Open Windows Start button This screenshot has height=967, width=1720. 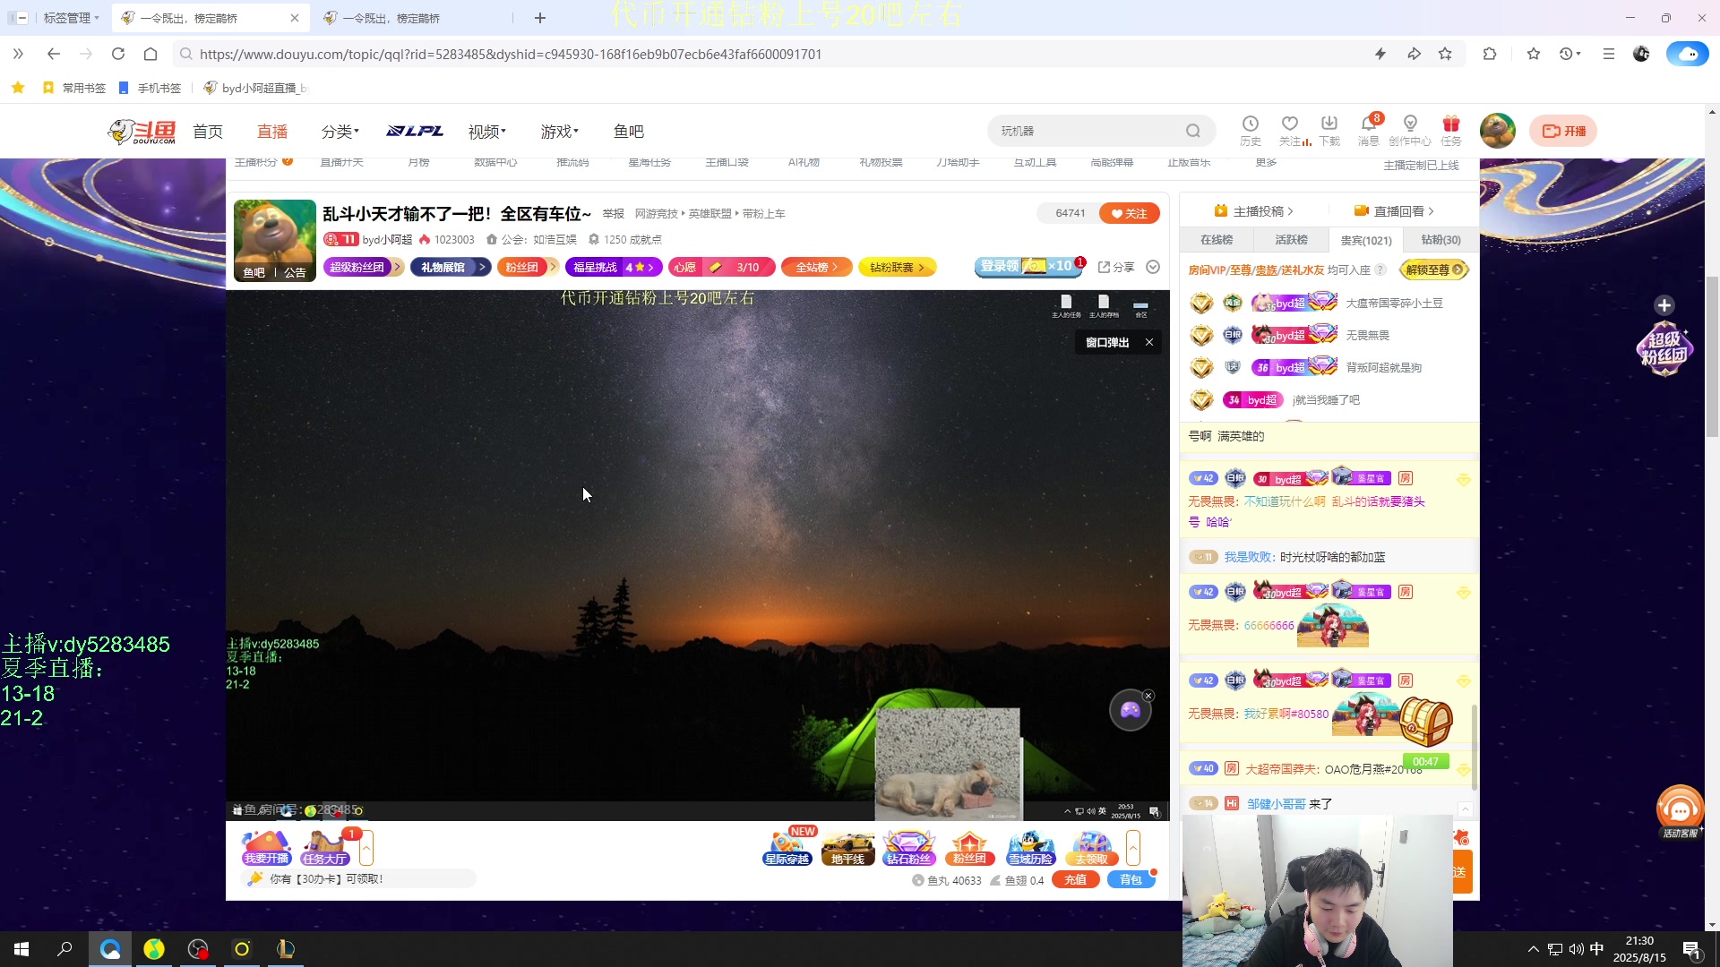pos(21,949)
